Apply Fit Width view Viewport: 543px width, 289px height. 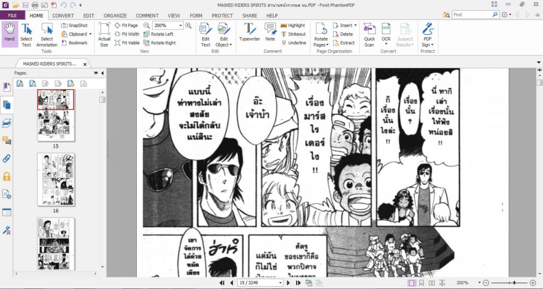tap(127, 34)
